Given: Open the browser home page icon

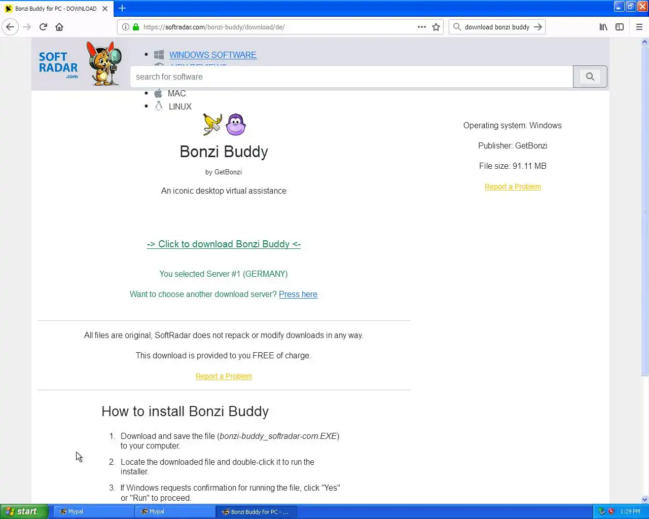Looking at the screenshot, I should click(x=59, y=27).
